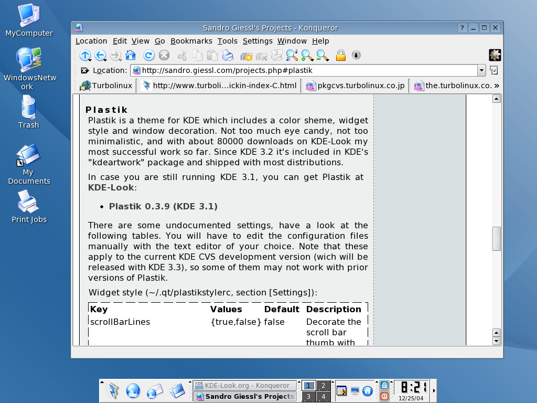The width and height of the screenshot is (537, 403).
Task: Open the calendar alarm tray icon
Action: pyautogui.click(x=341, y=390)
